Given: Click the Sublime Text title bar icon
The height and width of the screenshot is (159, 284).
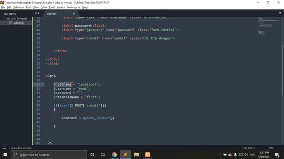Looking at the screenshot, I should (x=2, y=3).
